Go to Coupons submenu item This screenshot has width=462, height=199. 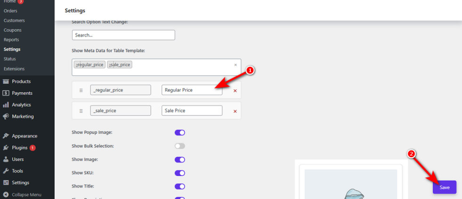13,30
